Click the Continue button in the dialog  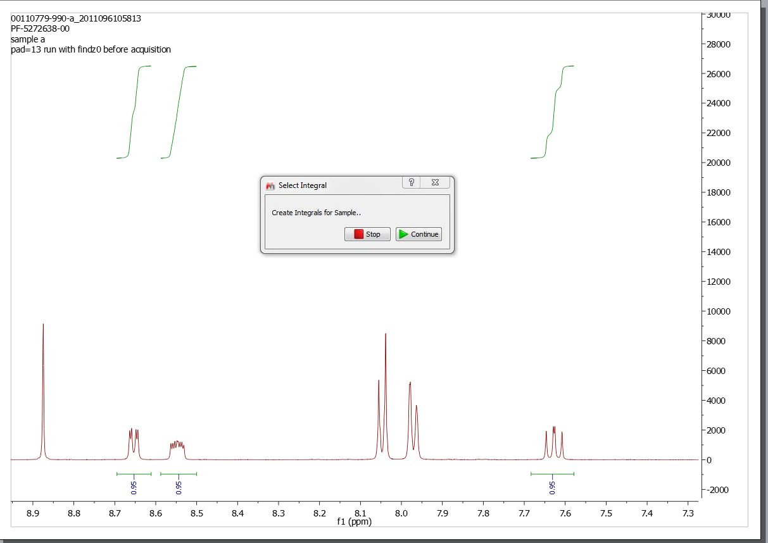[x=418, y=234]
